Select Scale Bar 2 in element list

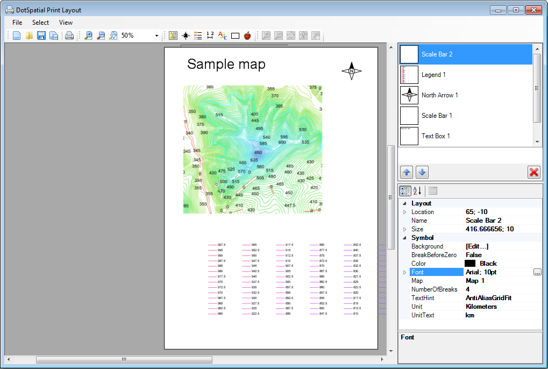pyautogui.click(x=466, y=54)
